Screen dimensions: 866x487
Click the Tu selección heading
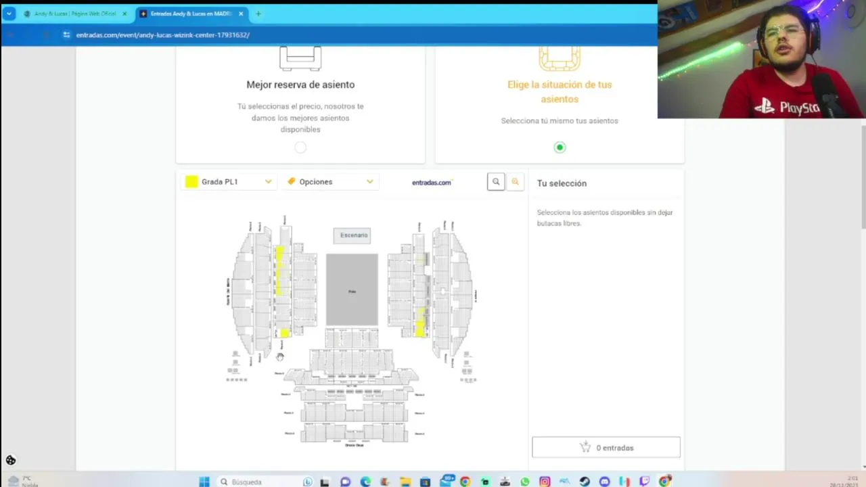click(x=562, y=183)
